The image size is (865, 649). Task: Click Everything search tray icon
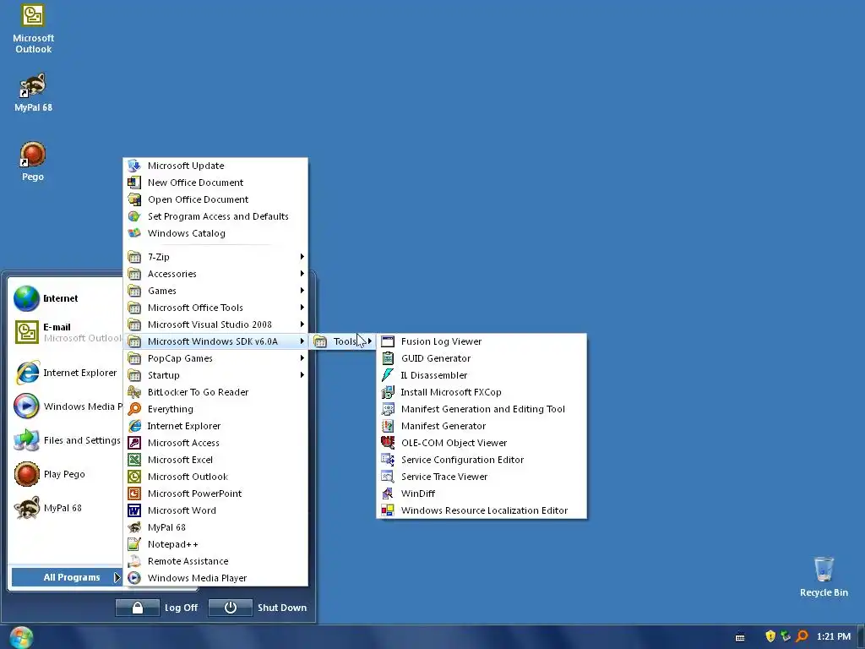pos(802,637)
